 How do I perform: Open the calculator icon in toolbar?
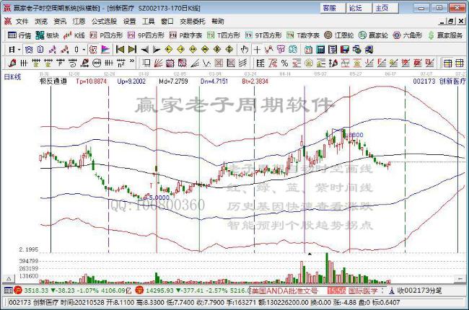click(320, 50)
